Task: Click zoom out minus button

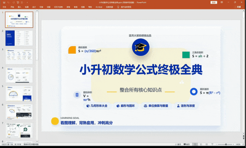Action: coord(216,144)
